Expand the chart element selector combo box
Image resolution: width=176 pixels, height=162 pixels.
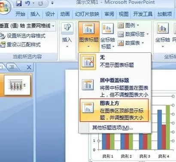point(53,26)
